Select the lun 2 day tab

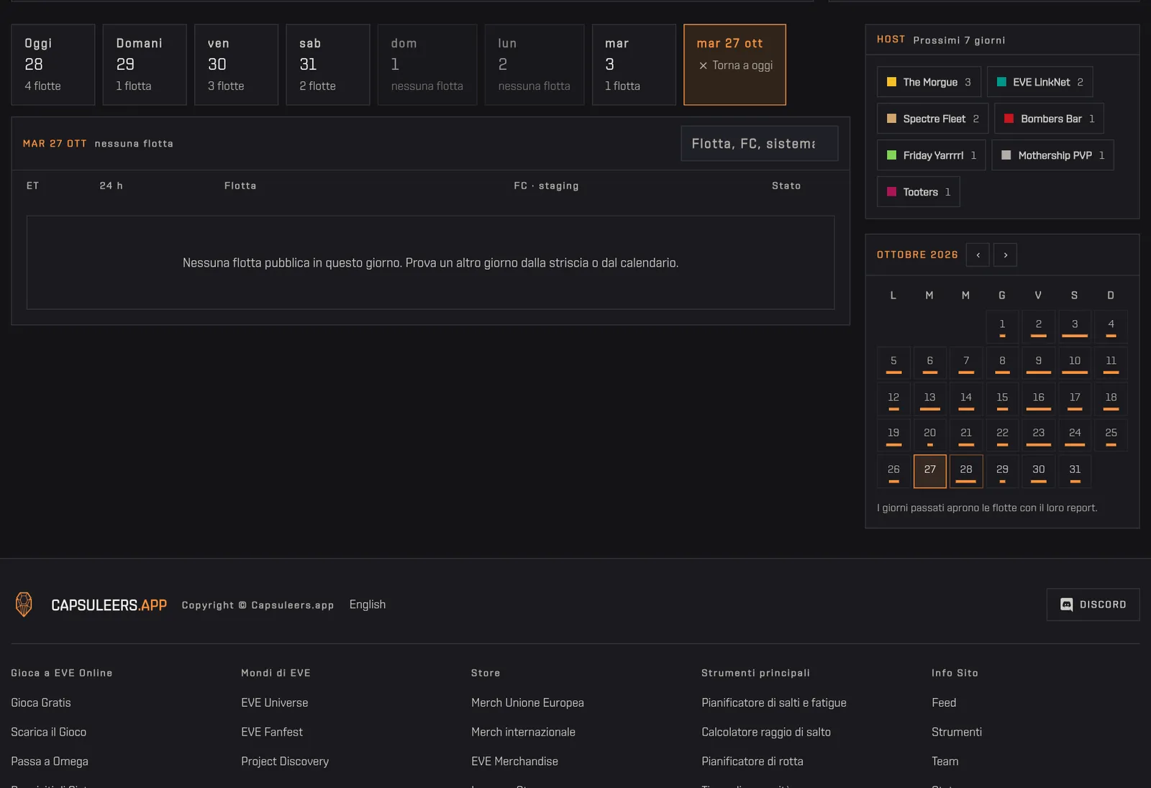pyautogui.click(x=534, y=65)
